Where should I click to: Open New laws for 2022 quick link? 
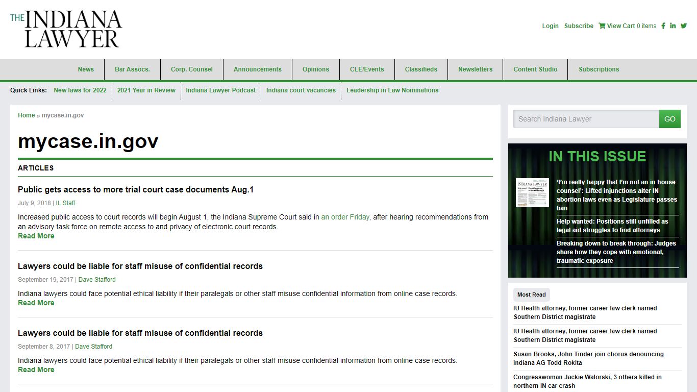pos(80,90)
